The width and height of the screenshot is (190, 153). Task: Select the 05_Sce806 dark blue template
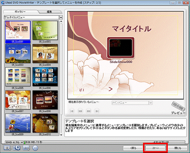(x=45, y=77)
